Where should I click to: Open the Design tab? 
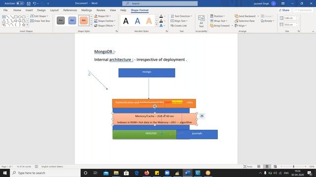41,10
